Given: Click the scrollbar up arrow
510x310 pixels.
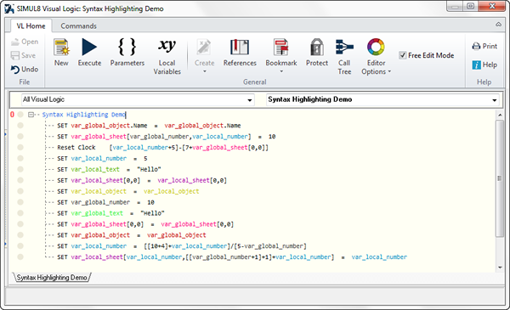Looking at the screenshot, I should click(x=500, y=115).
